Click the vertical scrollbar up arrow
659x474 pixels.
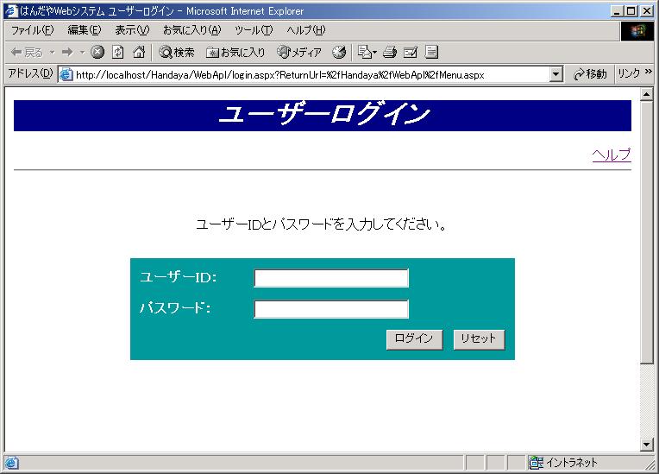tap(646, 94)
